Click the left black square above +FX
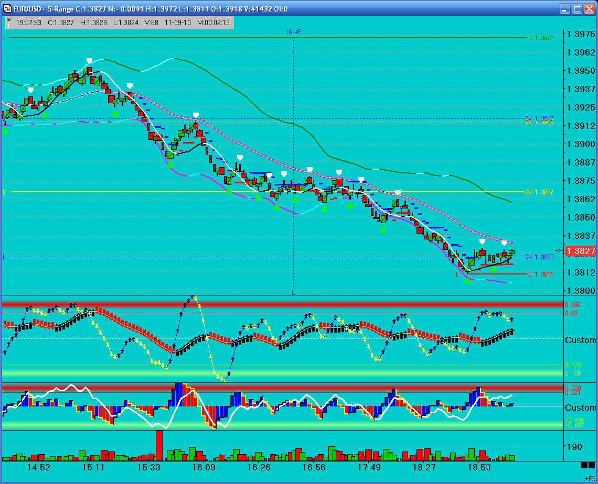 point(584,465)
